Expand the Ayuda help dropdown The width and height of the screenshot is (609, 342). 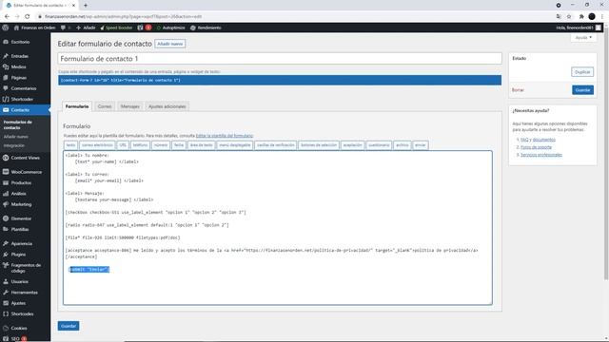tap(583, 38)
